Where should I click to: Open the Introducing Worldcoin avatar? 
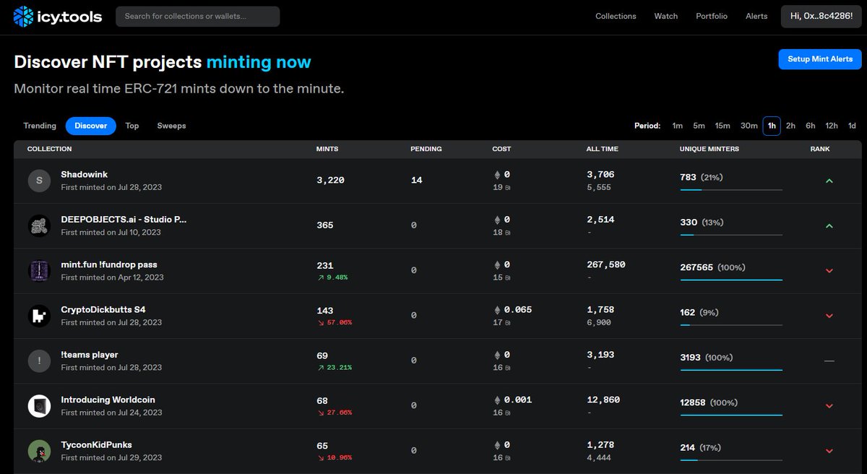click(39, 406)
